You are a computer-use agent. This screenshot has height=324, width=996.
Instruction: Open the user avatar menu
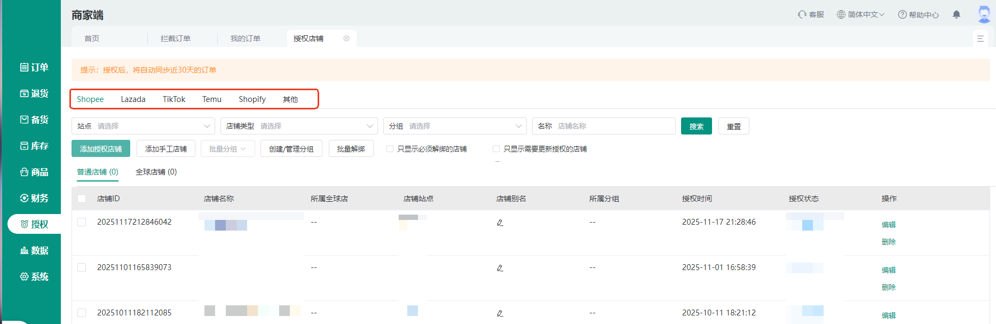(x=984, y=14)
